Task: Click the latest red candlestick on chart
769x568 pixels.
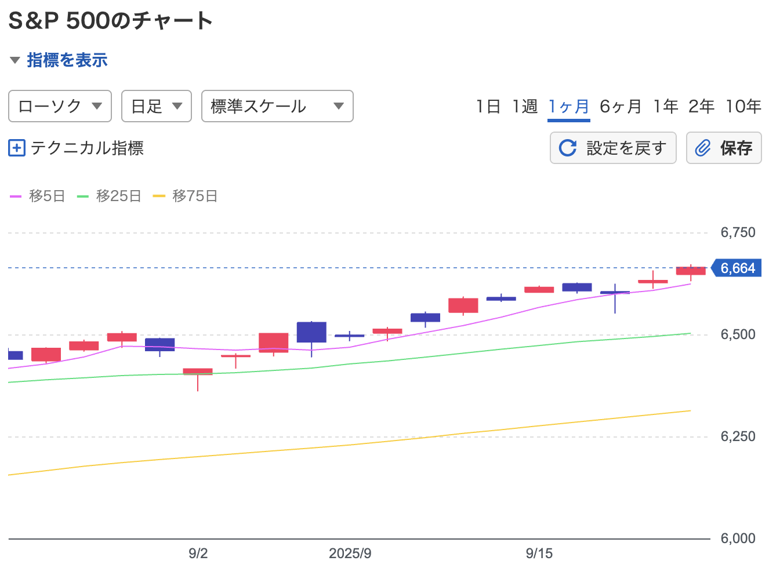Action: 691,271
